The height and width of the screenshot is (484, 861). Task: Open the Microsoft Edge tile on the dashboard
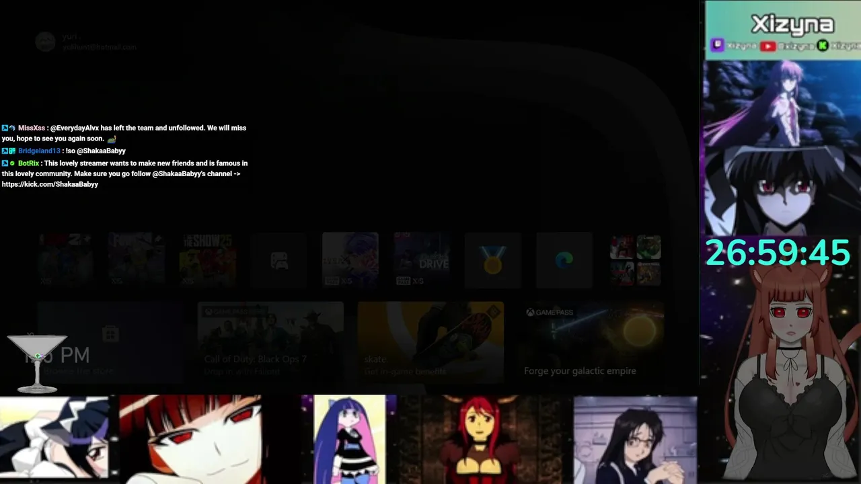point(564,259)
